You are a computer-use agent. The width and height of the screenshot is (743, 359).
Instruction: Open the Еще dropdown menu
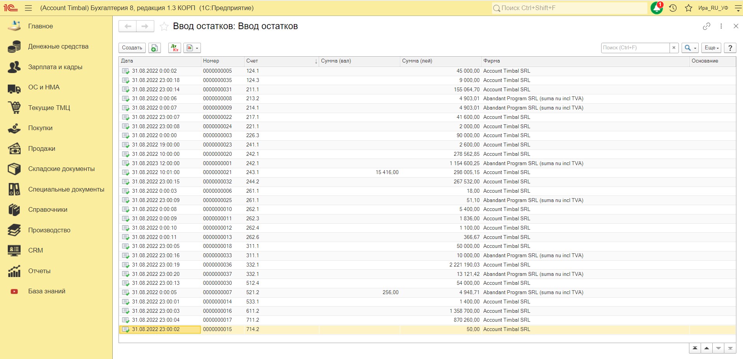[712, 48]
